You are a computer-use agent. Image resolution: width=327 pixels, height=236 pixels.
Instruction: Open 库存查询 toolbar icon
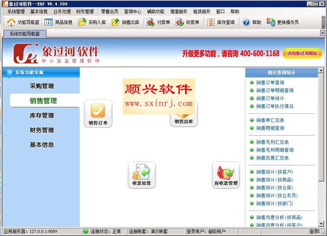[x=211, y=22]
